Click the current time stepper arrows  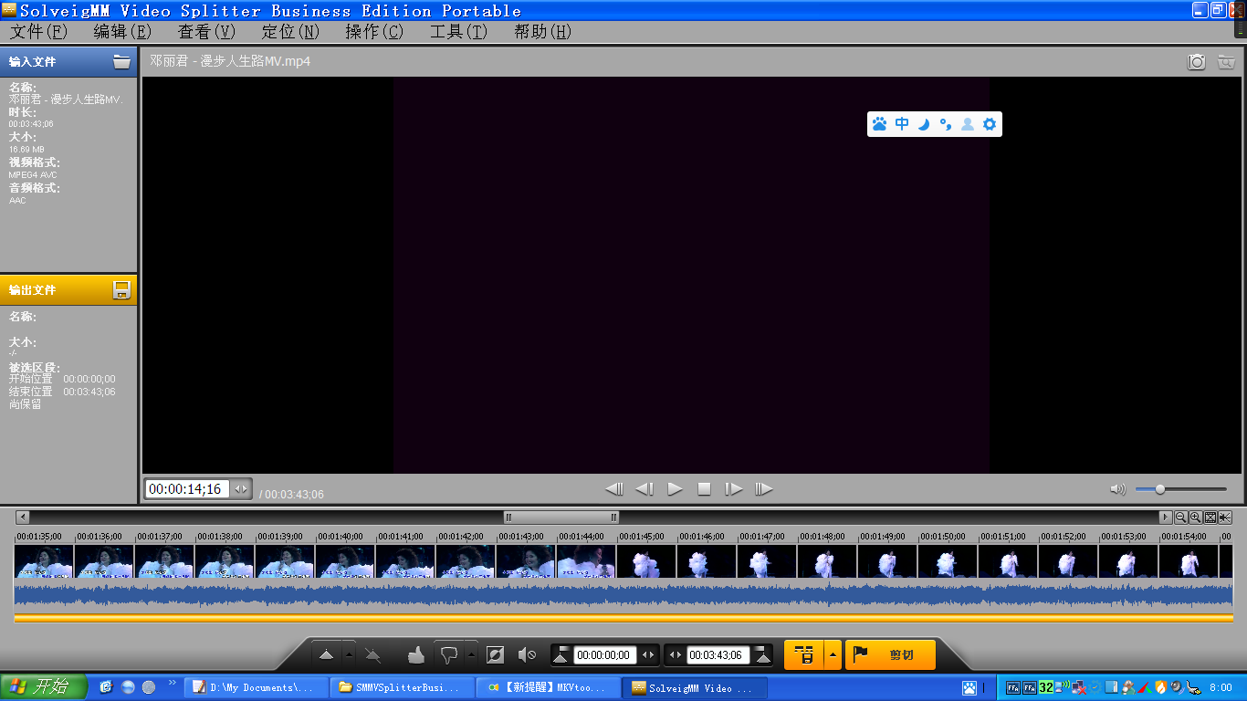[241, 489]
